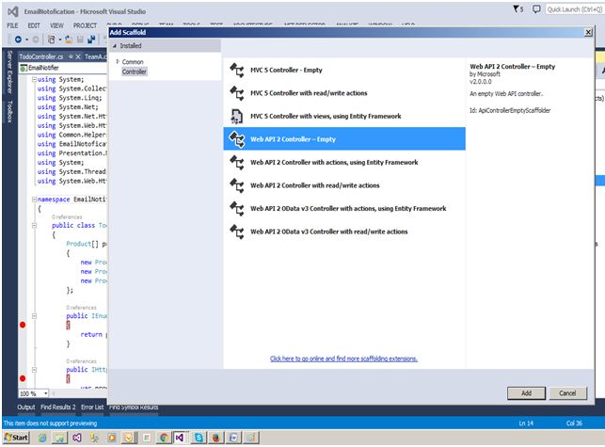Select Web API 2 Controller with read/write actions

(344, 185)
